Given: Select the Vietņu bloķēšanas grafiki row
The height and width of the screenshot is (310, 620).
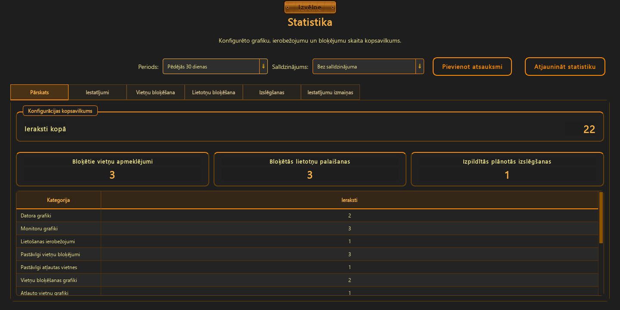Looking at the screenshot, I should (x=307, y=280).
